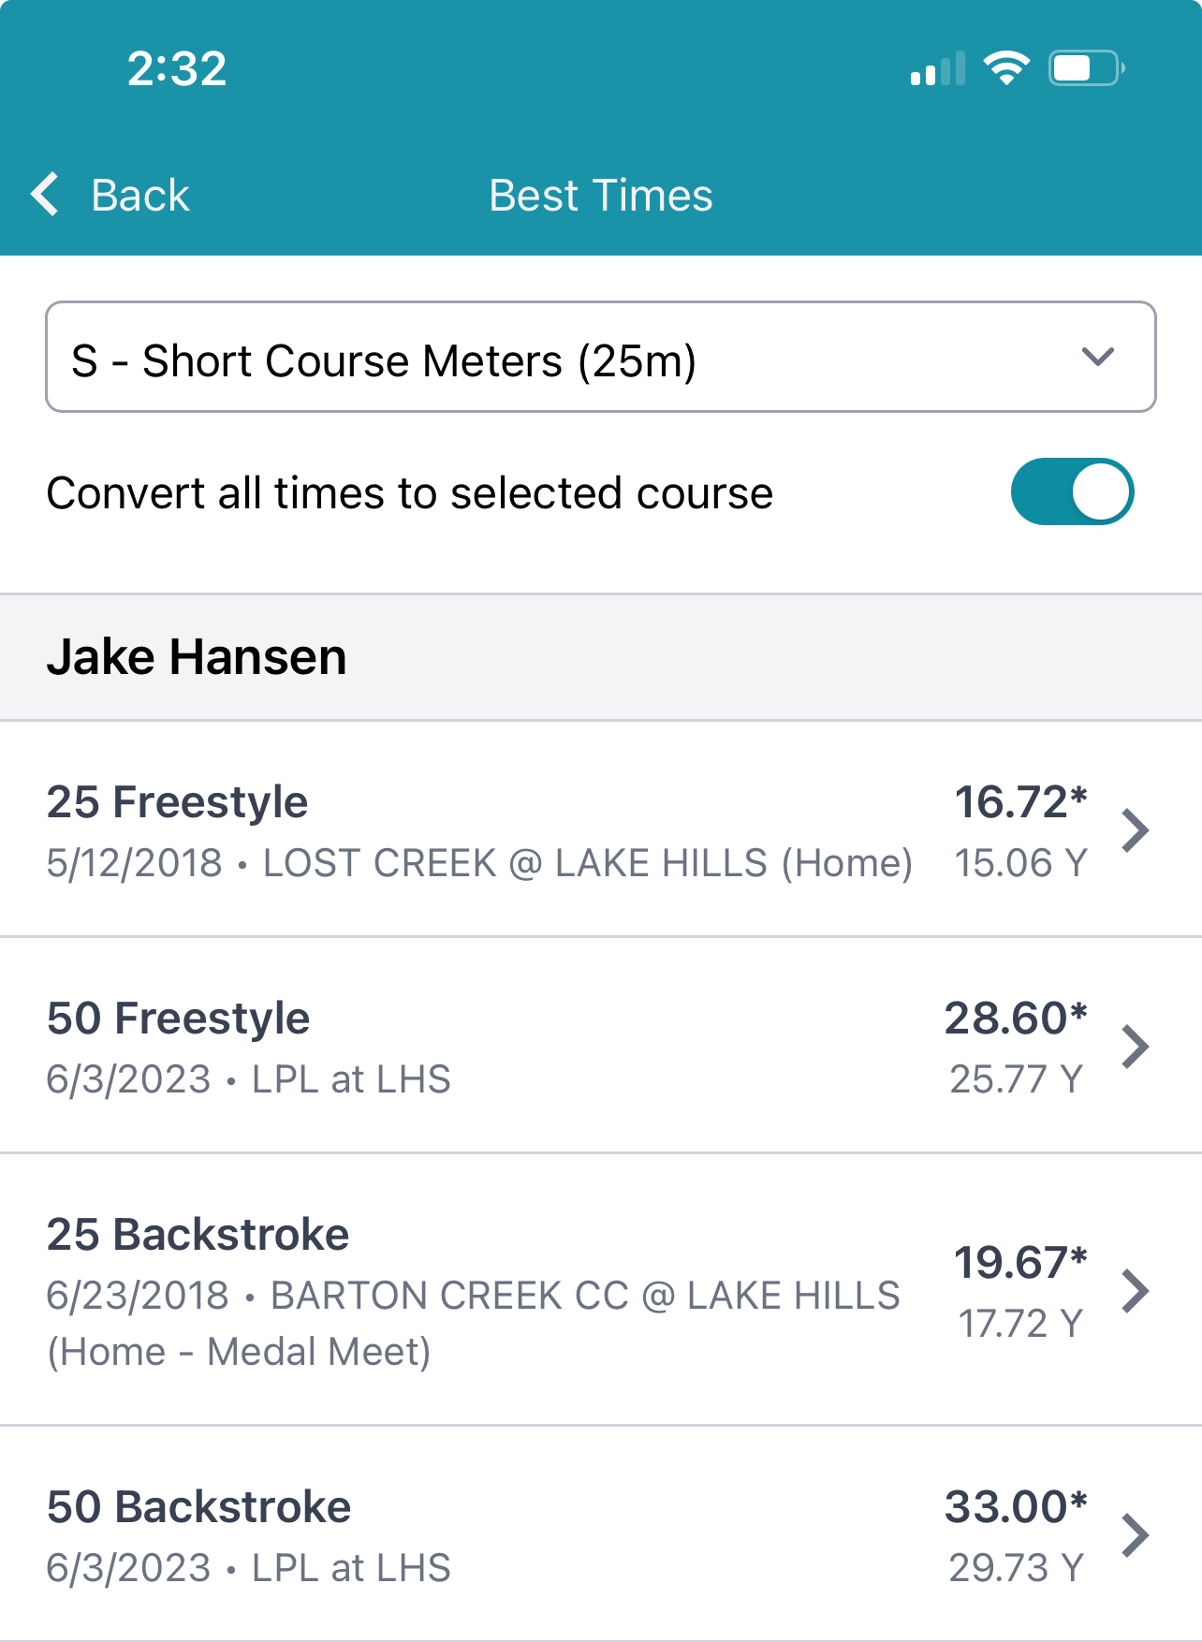Go back using the Back label
The image size is (1202, 1642).
[x=140, y=196]
